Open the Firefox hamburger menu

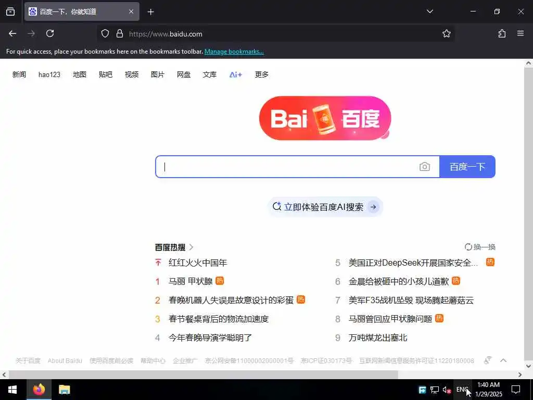(x=521, y=33)
